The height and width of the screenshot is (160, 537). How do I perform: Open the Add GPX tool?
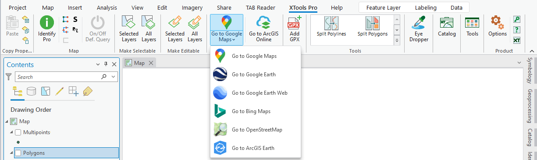(295, 29)
